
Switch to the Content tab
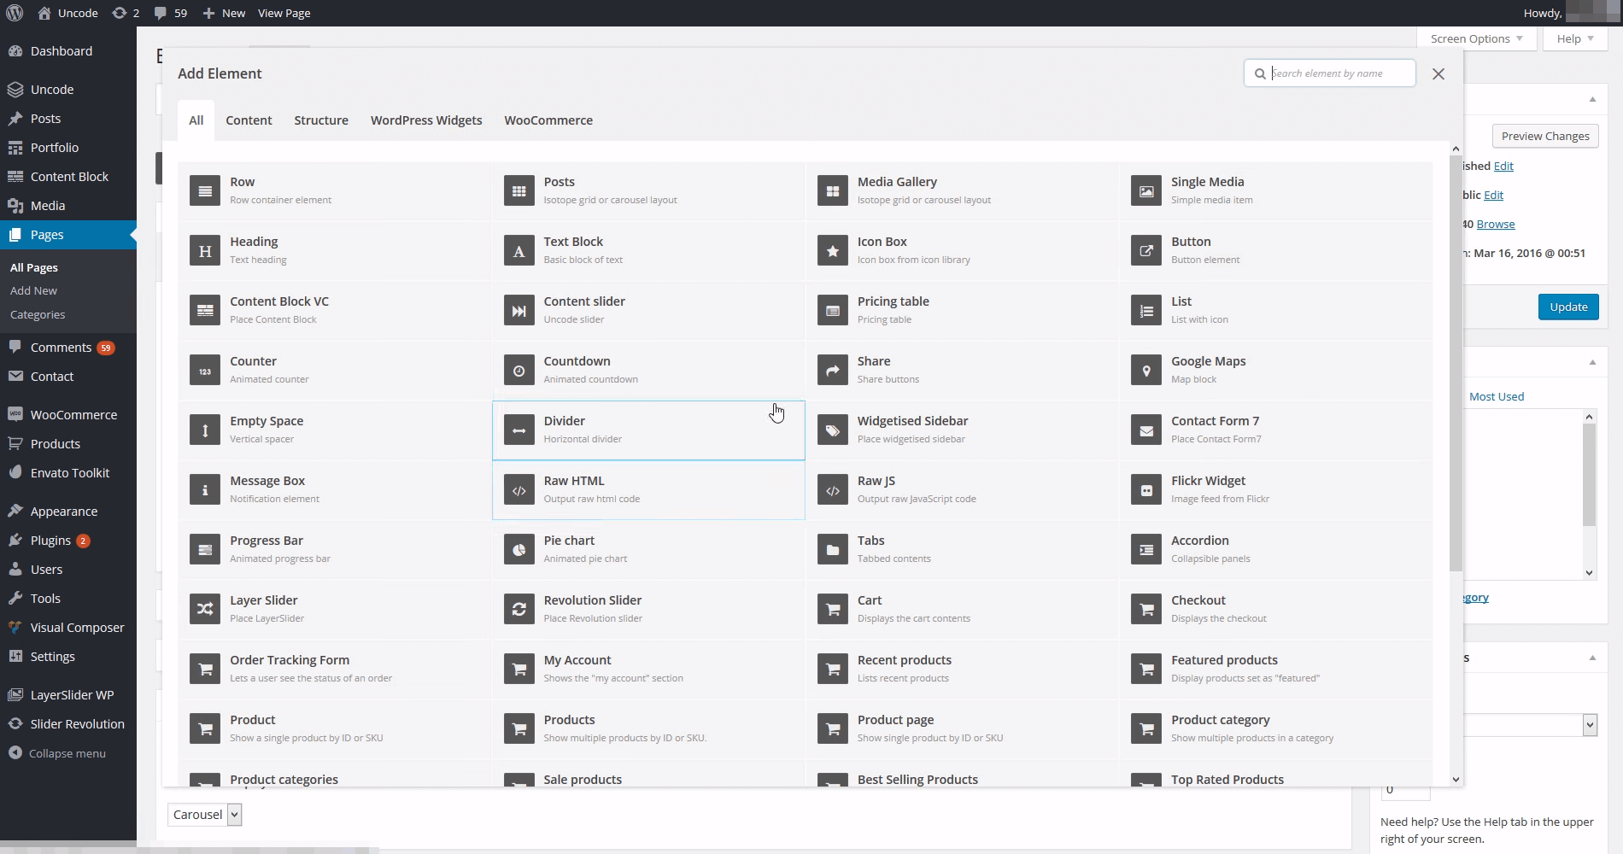pos(249,120)
